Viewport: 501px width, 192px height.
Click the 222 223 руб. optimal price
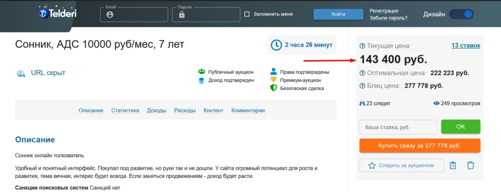click(x=450, y=73)
